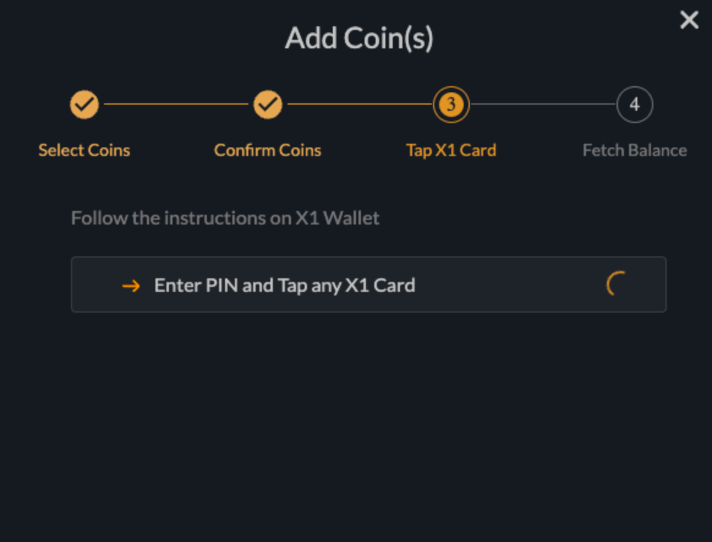Click the Fetch Balance step label

[634, 150]
